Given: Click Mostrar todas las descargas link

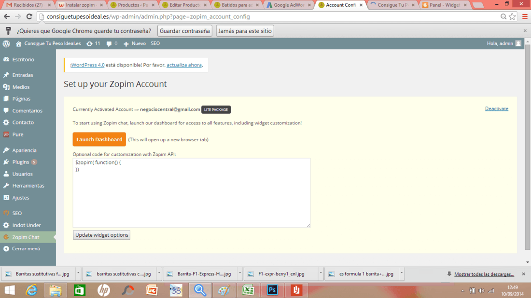Looking at the screenshot, I should [x=484, y=274].
